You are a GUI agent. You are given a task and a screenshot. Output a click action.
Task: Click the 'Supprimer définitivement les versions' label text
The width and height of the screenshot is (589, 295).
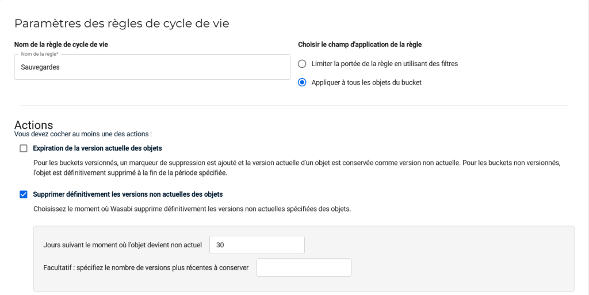pos(128,194)
